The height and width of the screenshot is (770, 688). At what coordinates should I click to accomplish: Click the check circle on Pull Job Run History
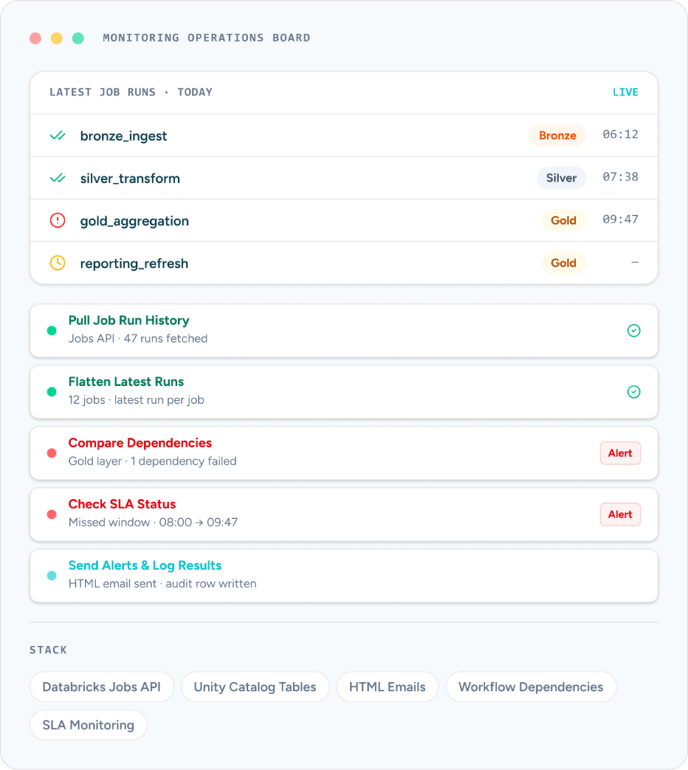pyautogui.click(x=634, y=331)
